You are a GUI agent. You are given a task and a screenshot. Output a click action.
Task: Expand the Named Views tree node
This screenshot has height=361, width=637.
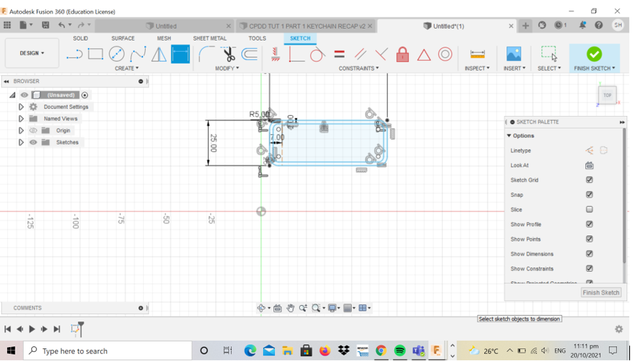21,119
